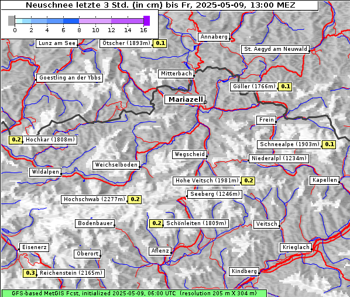The width and height of the screenshot is (350, 297).
Task: Click the Mariazell town label
Action: (185, 99)
